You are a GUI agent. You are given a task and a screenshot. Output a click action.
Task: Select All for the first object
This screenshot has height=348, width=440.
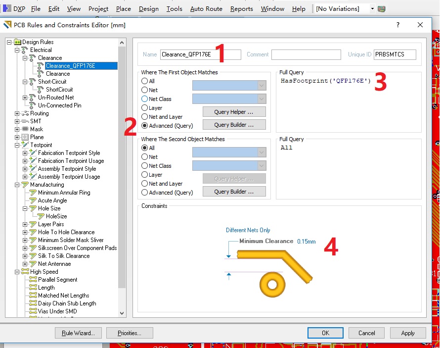click(144, 81)
